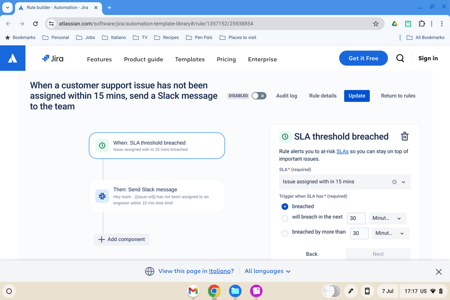Open the Google Drive extension icon
The width and height of the screenshot is (450, 300).
pos(395,24)
